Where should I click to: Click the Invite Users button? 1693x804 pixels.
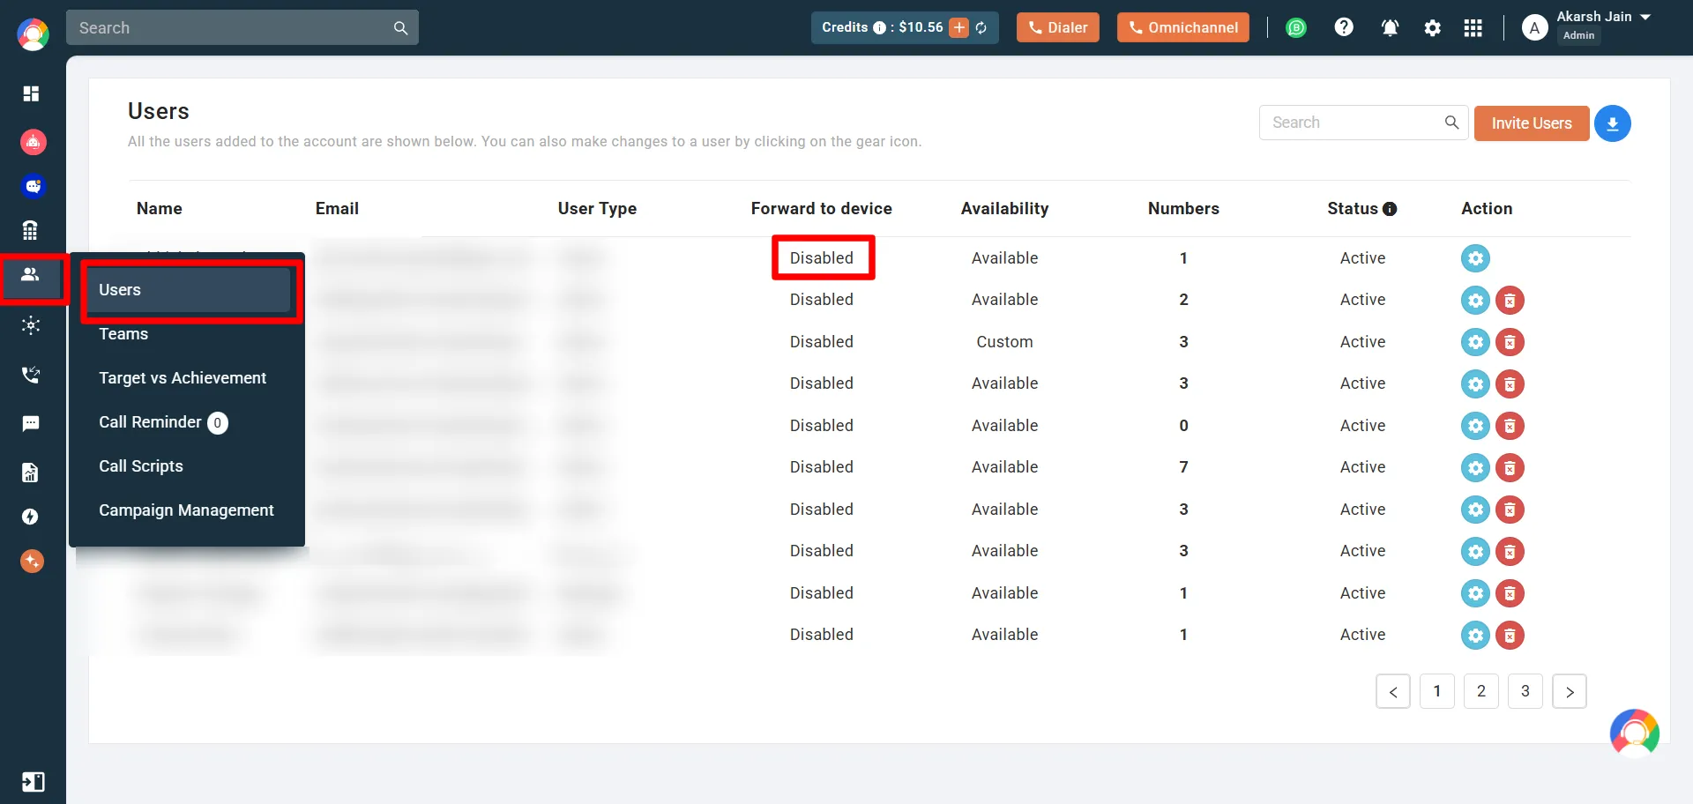click(1531, 123)
